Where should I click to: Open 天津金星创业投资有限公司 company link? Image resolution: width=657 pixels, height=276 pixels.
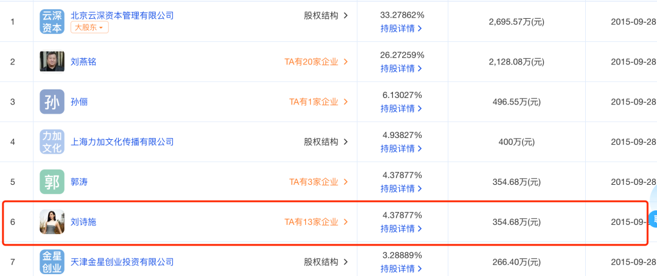tap(122, 262)
